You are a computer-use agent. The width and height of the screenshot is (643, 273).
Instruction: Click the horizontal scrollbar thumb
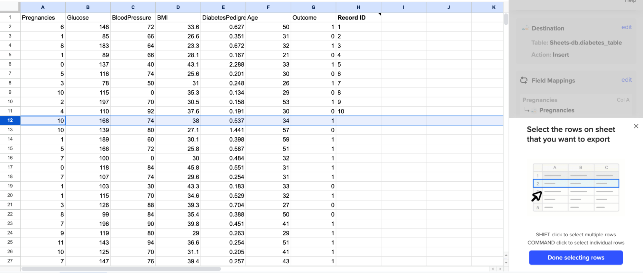coord(121,269)
